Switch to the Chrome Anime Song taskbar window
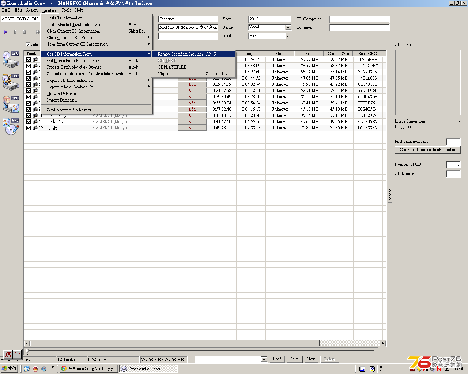 pyautogui.click(x=89, y=369)
